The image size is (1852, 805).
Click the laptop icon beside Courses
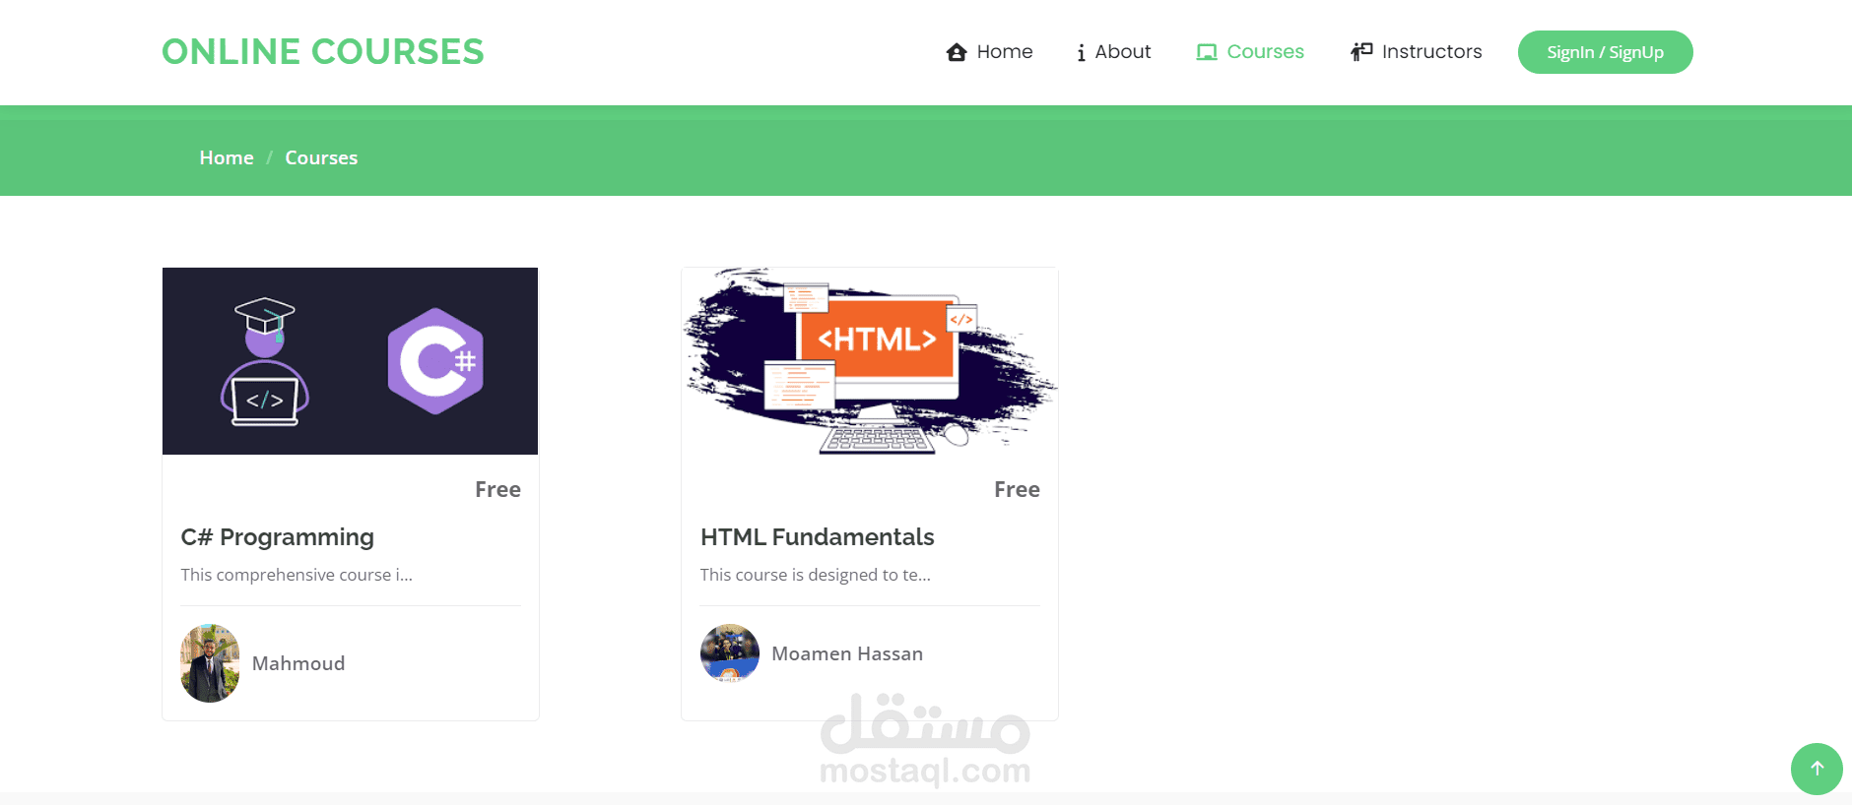[x=1206, y=52]
